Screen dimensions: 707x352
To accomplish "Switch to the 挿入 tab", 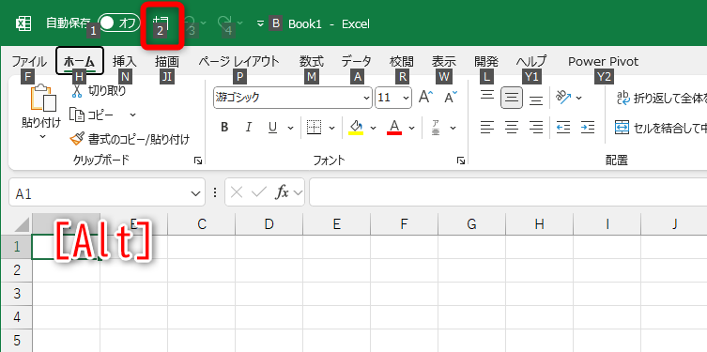I will [x=124, y=61].
